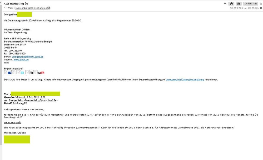The image size is (263, 160).
Task: Print this email using the printer icon
Action: coord(231,4)
